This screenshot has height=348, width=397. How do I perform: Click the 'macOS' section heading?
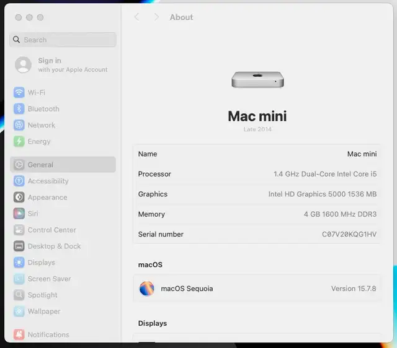click(150, 264)
